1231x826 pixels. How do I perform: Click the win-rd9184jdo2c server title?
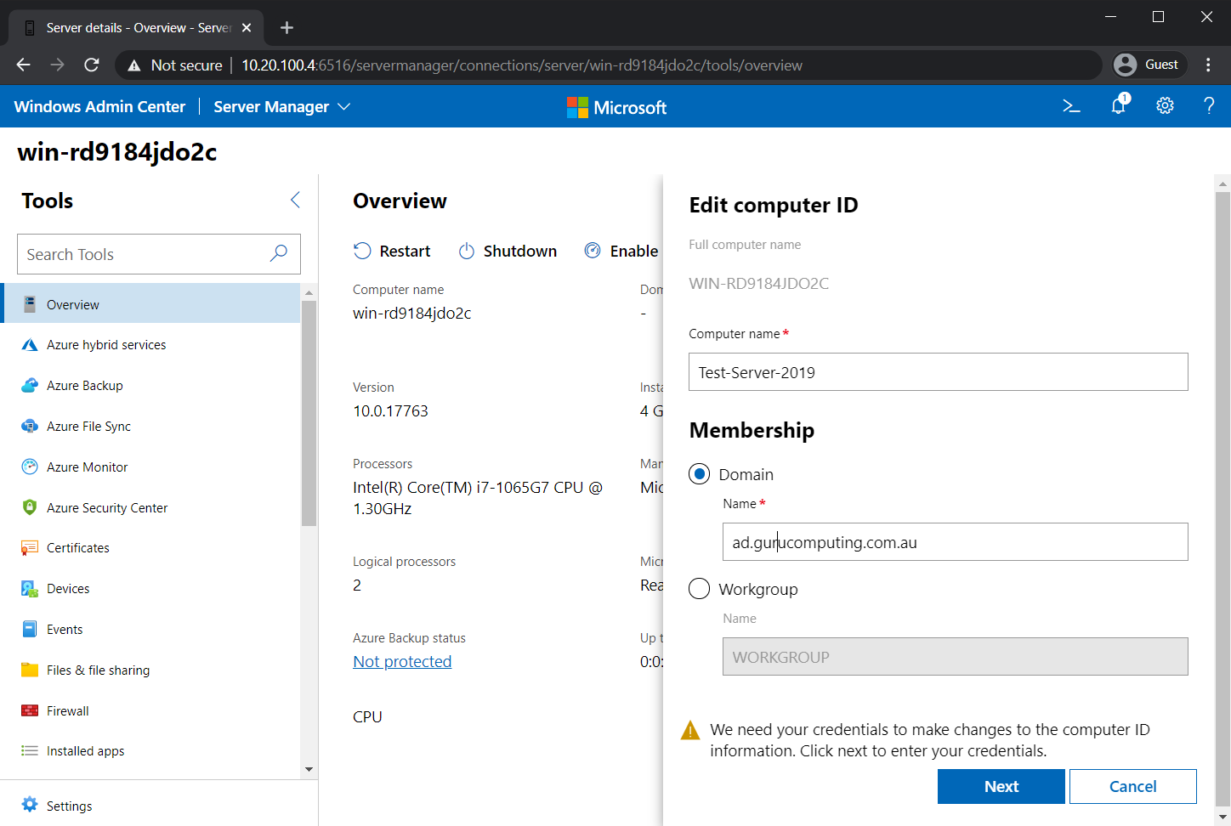click(117, 152)
